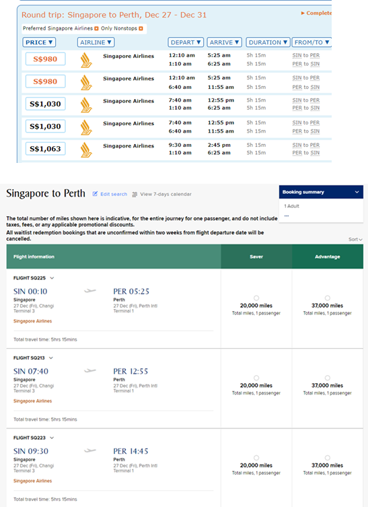The height and width of the screenshot is (507, 368).
Task: Click 9:30 am departure time in S$1,063 row
Action: 180,145
